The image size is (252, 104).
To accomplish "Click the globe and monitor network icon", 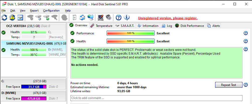I will point(91,17).
